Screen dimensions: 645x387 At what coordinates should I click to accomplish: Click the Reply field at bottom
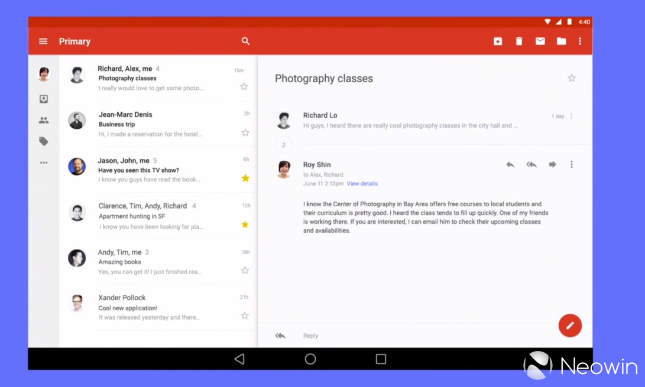[310, 336]
